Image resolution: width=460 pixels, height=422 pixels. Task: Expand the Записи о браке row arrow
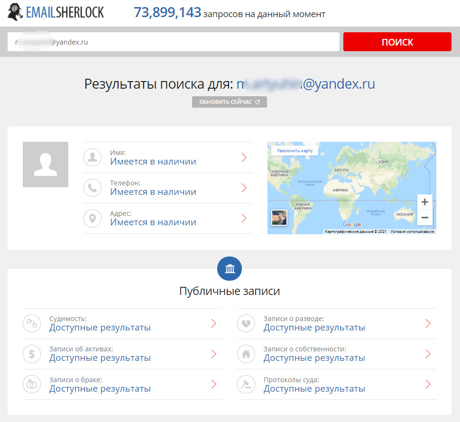point(214,384)
